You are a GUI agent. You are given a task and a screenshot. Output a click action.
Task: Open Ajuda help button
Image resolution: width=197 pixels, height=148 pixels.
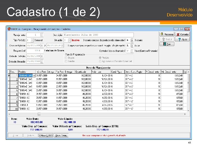(x=182, y=39)
